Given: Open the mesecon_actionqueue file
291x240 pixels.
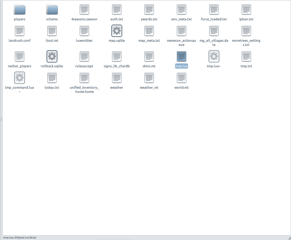Looking at the screenshot, I should [x=181, y=31].
